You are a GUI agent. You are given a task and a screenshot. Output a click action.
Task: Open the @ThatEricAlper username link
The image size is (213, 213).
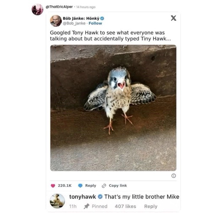tap(59, 7)
